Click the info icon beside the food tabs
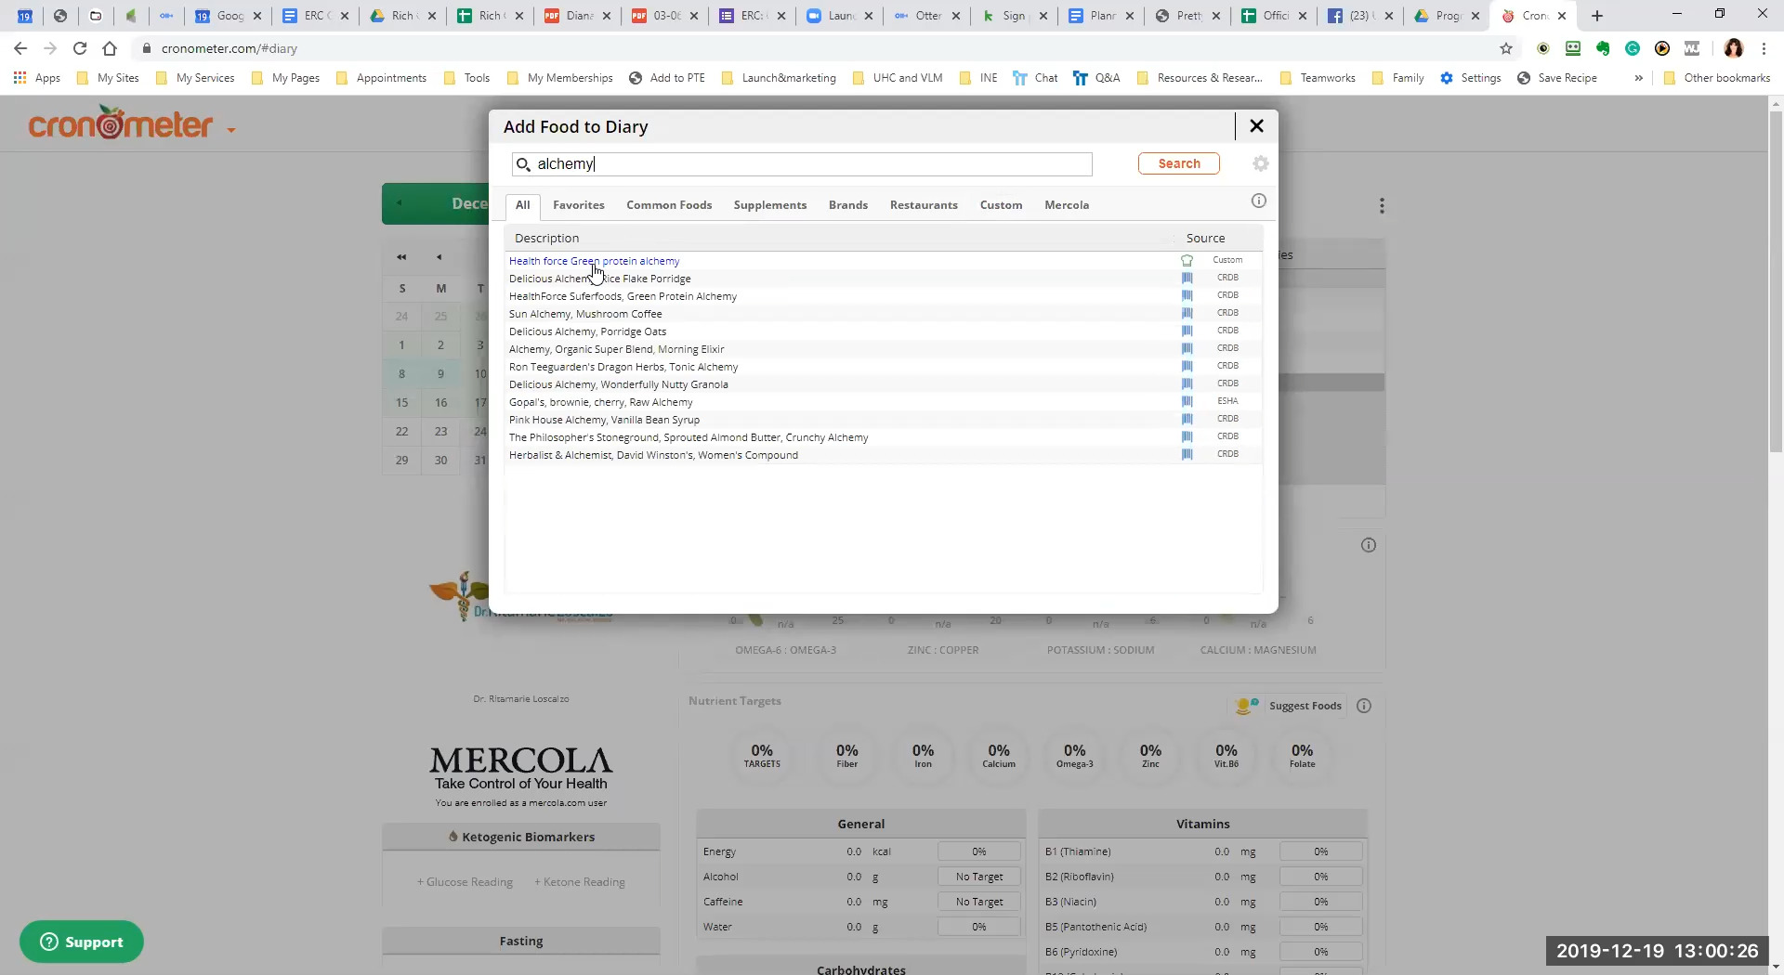1784x975 pixels. (1259, 201)
